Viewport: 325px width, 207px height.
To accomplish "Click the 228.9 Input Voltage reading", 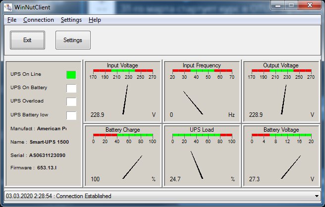I will tap(97, 115).
